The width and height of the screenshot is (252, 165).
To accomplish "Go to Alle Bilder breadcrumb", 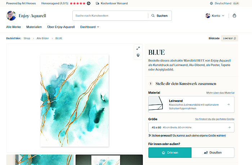I will (x=42, y=38).
